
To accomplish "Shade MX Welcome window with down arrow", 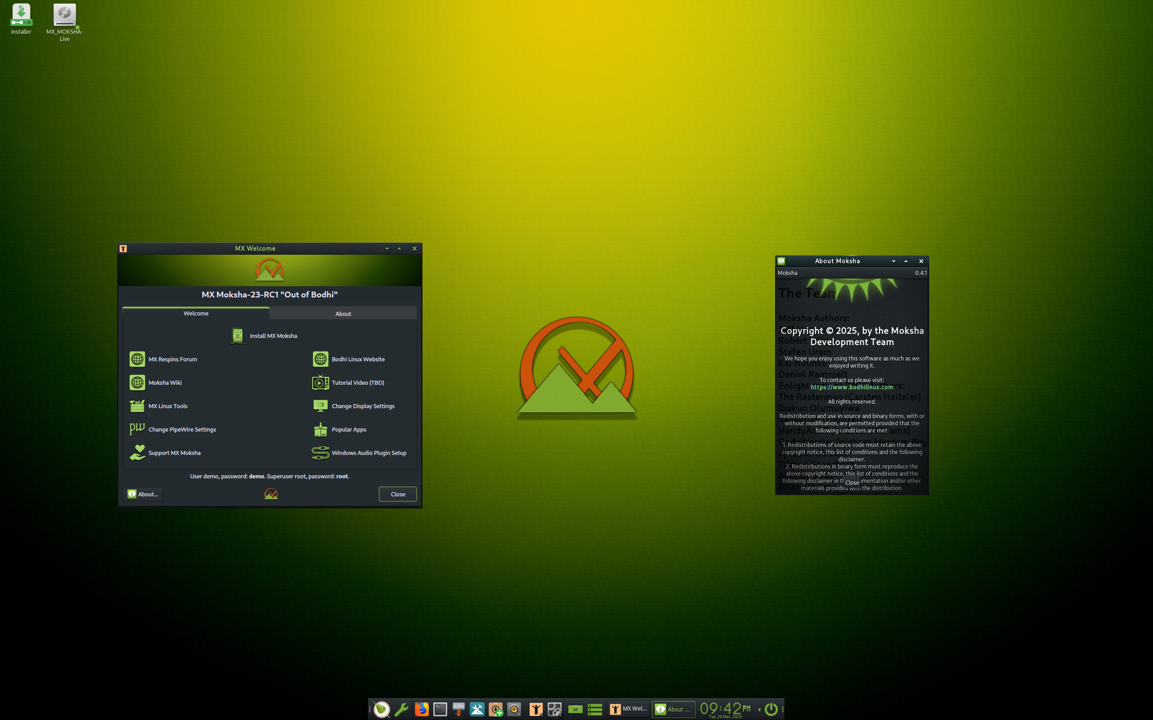I will (387, 248).
